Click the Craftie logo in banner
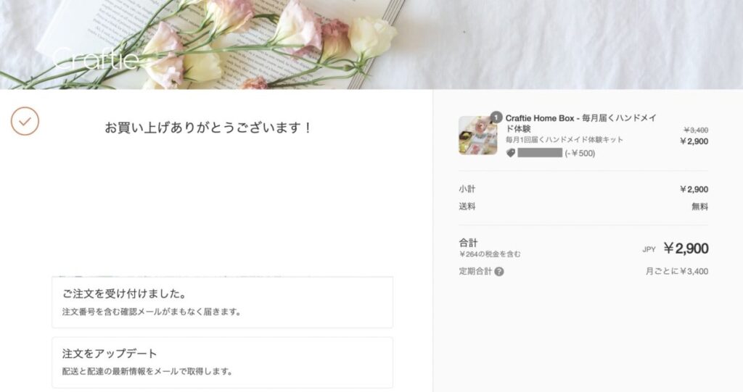Screen dimensions: 743x392 click(96, 59)
